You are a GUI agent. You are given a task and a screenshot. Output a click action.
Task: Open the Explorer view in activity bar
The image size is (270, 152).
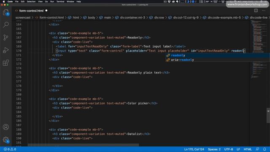[6, 13]
